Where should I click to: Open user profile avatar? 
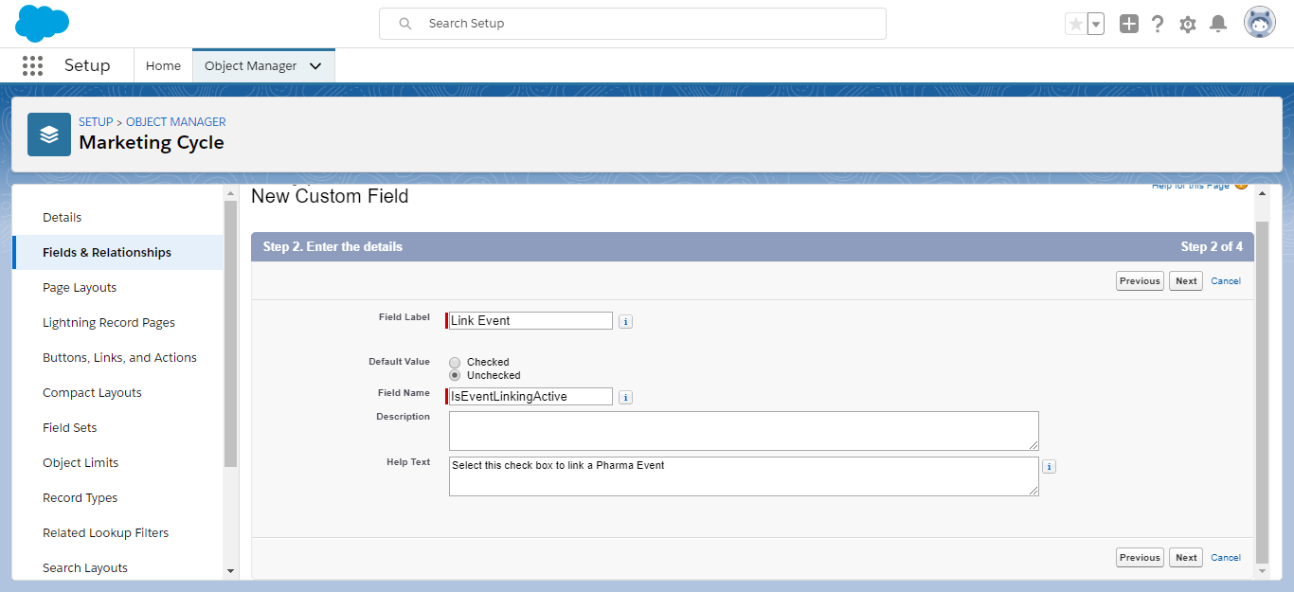[1259, 23]
